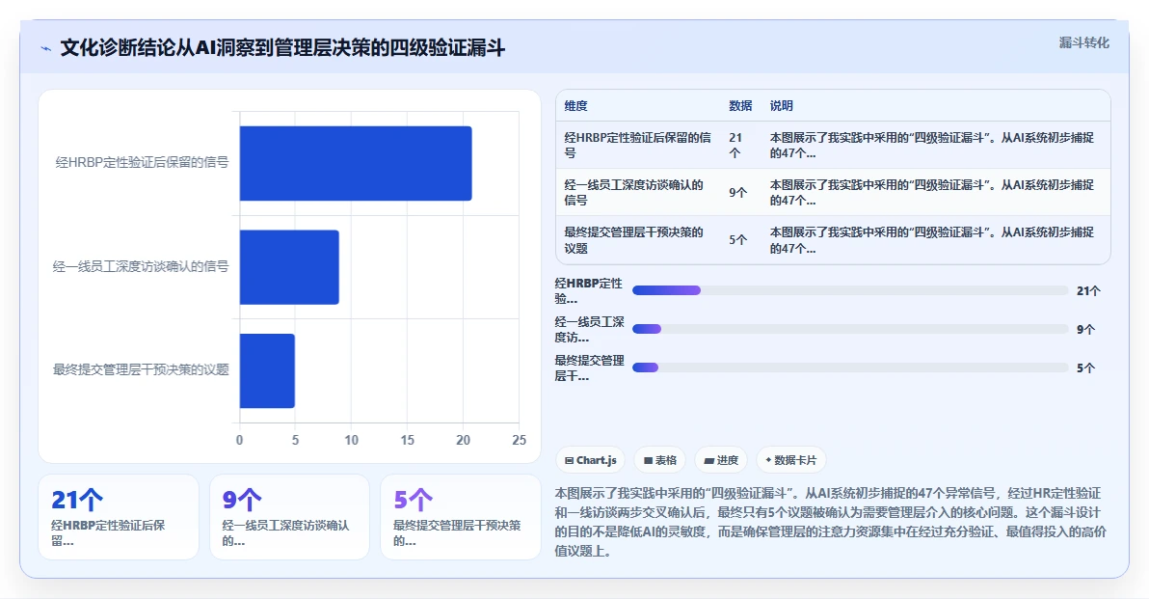
Task: Click the 漏斗转化 tag in header
Action: coord(1083,42)
